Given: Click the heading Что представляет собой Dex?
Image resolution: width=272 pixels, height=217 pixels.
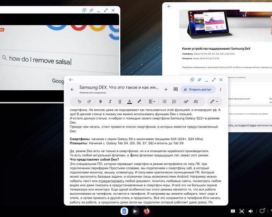Looking at the screenshot, I should [x=94, y=159].
